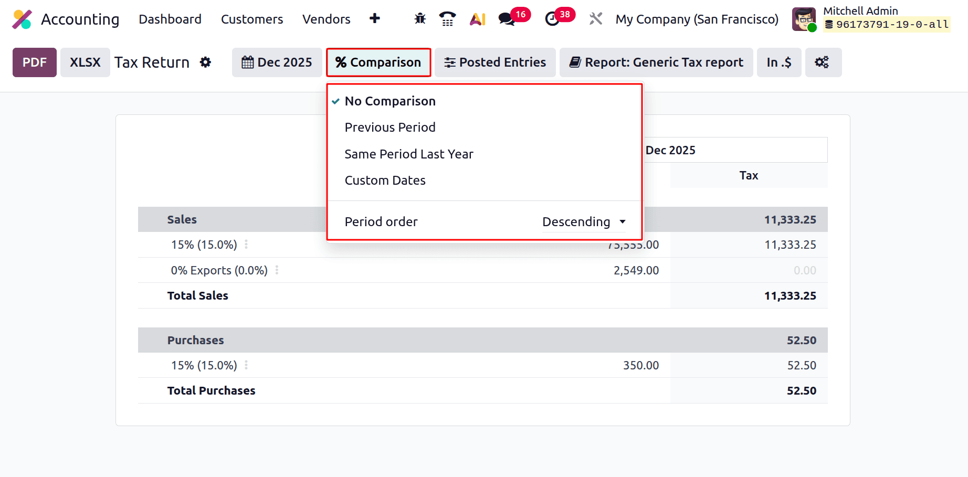The image size is (968, 477).
Task: Open the Period order Descending dropdown
Action: point(584,222)
